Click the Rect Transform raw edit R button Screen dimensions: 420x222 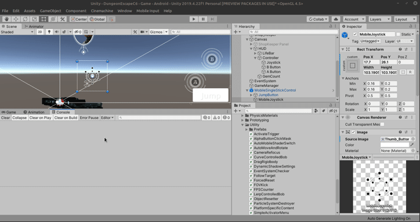point(410,72)
